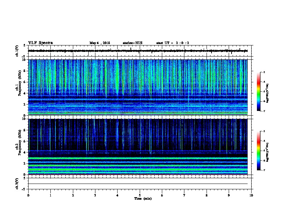Viewport: 283px width, 219px height.
Task: Click the "-7" label on ch.2 color bar
Action: pos(263,170)
